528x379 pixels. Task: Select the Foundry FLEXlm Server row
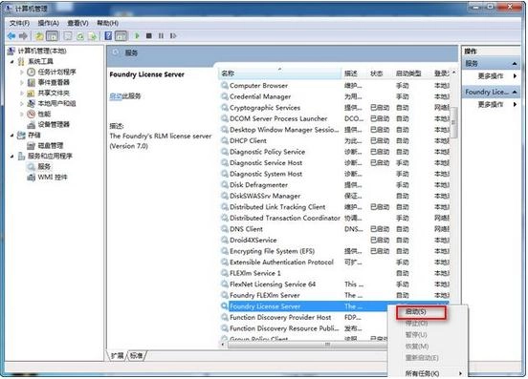pos(335,295)
